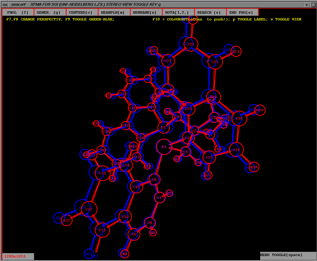Select the H21 hydrogen atom
The height and width of the screenshot is (261, 317).
coord(236,52)
